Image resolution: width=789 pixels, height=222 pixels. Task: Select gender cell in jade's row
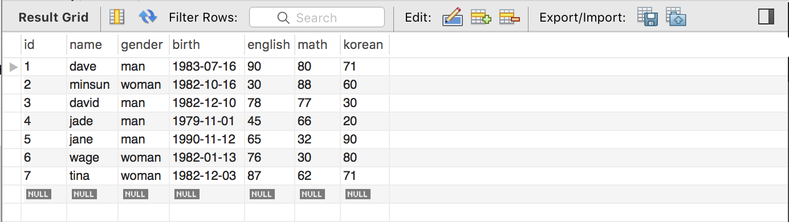pos(144,121)
